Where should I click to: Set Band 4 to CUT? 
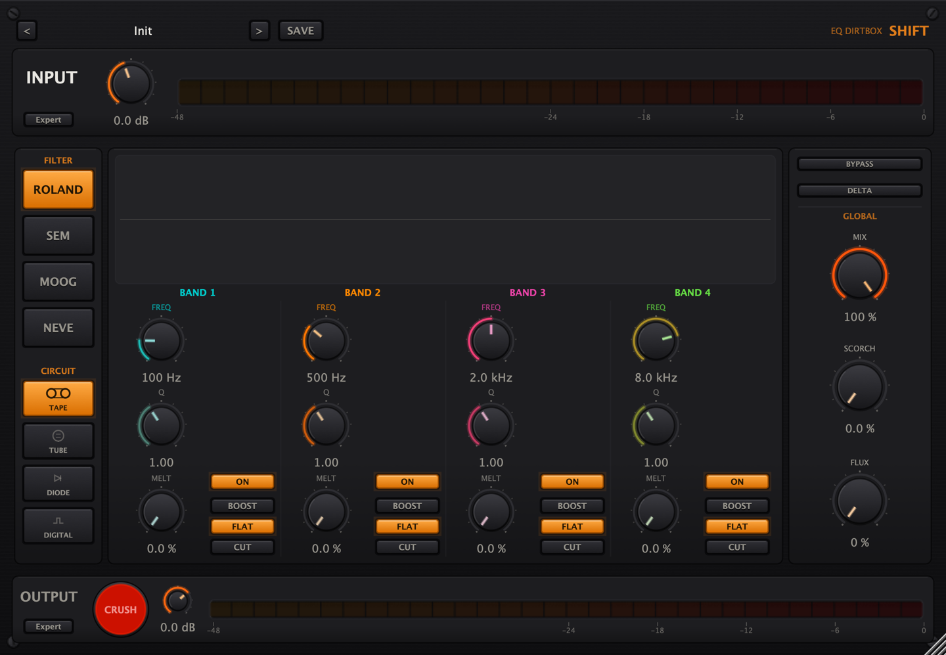(737, 547)
